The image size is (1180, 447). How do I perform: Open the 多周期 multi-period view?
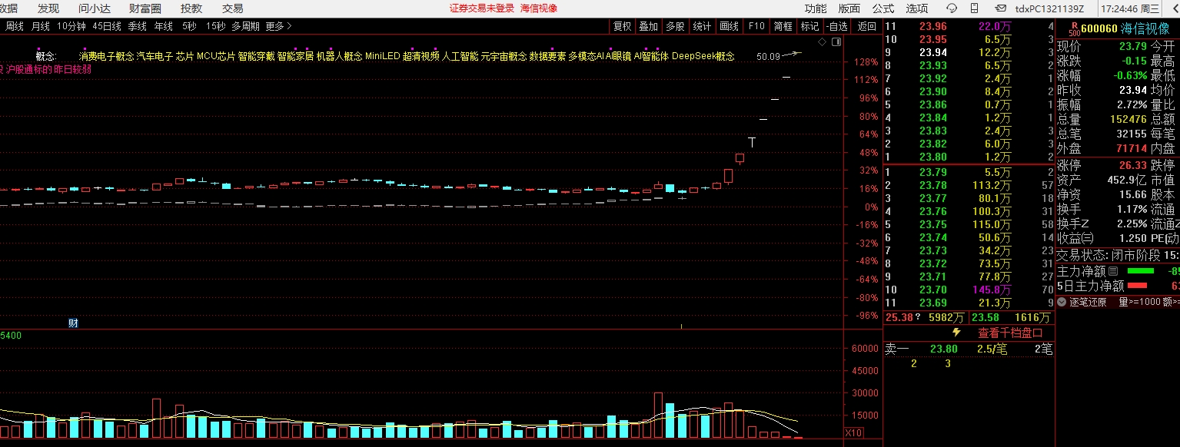(245, 26)
